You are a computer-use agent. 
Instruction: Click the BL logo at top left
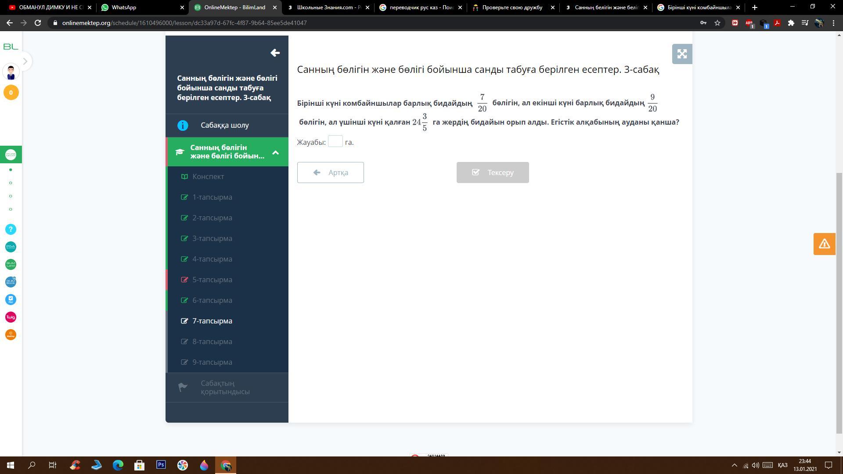[x=11, y=47]
